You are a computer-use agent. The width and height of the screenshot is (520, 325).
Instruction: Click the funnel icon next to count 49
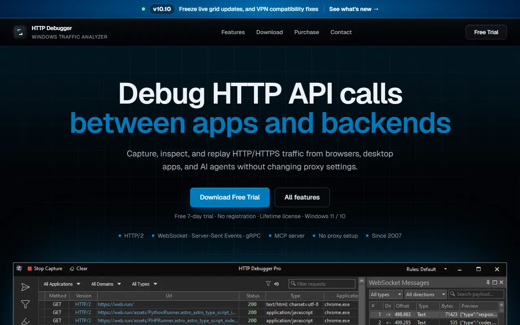[268, 284]
